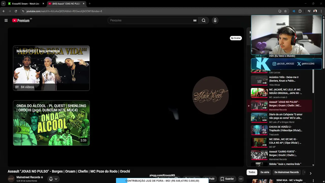Open Chrome three-dot menu
The width and height of the screenshot is (325, 183).
321,11
